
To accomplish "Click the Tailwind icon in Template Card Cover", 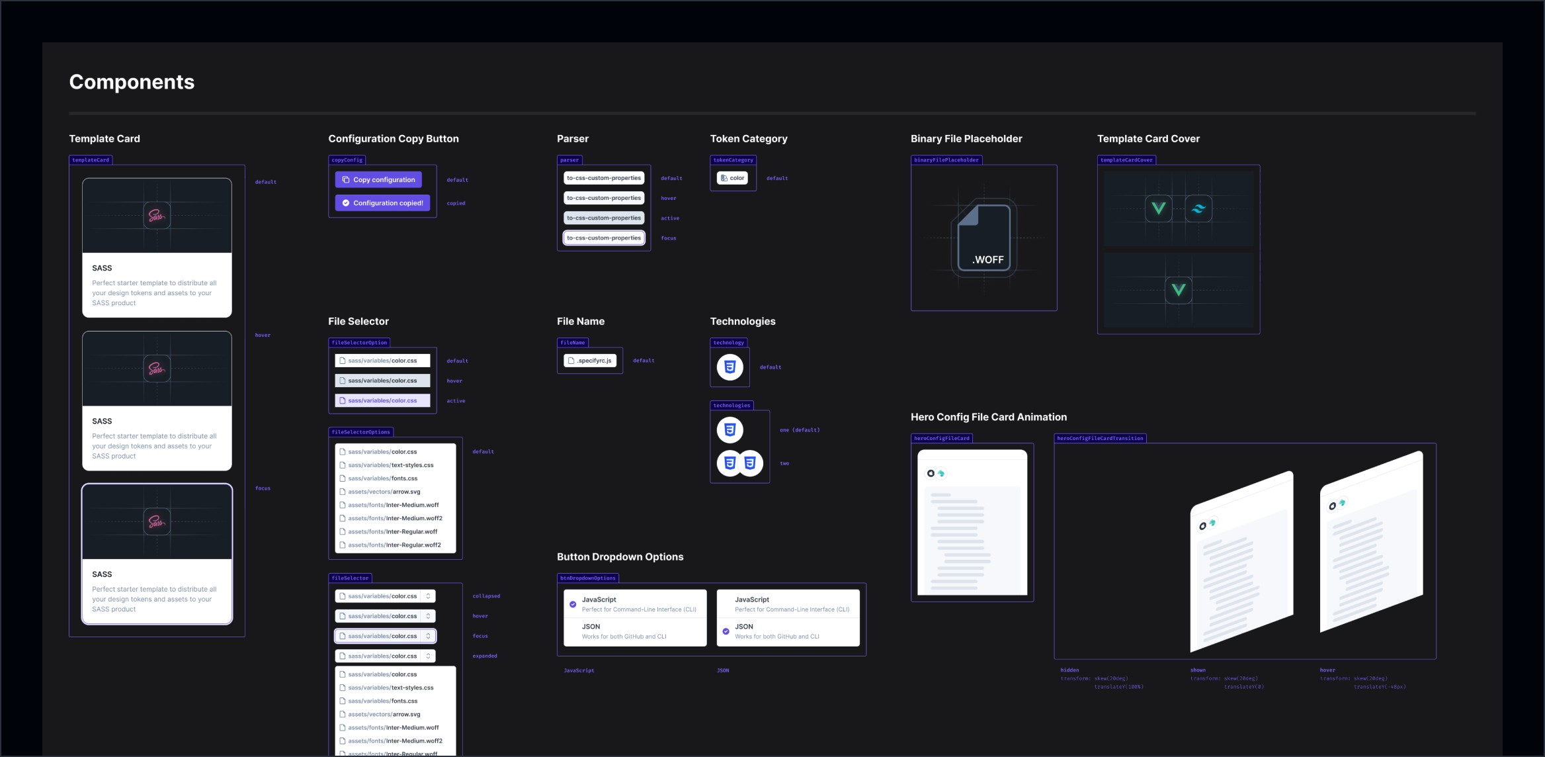I will click(1198, 208).
